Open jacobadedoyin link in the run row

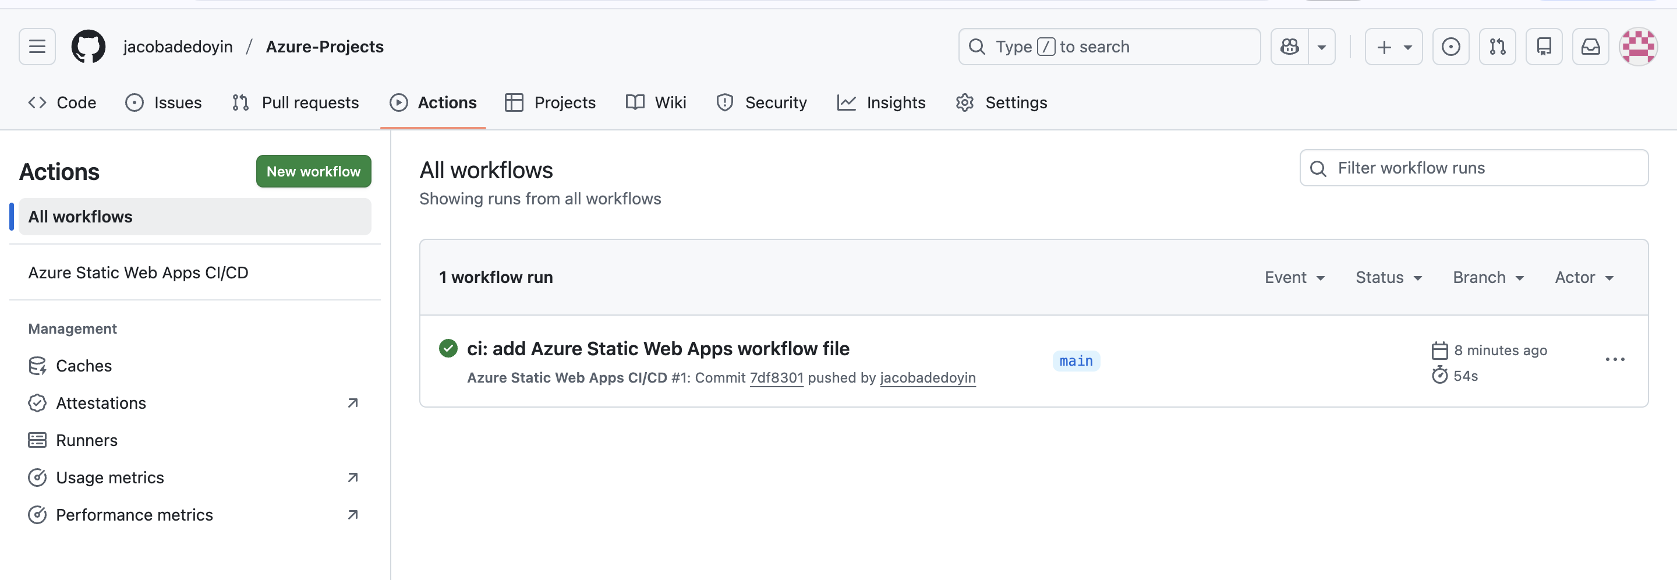click(x=928, y=378)
